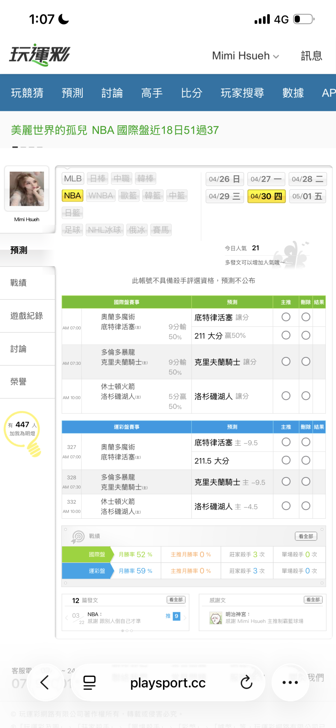Screen dimensions: 336x728
Task: Open the sidebar 討論 section
Action: [x=27, y=349]
